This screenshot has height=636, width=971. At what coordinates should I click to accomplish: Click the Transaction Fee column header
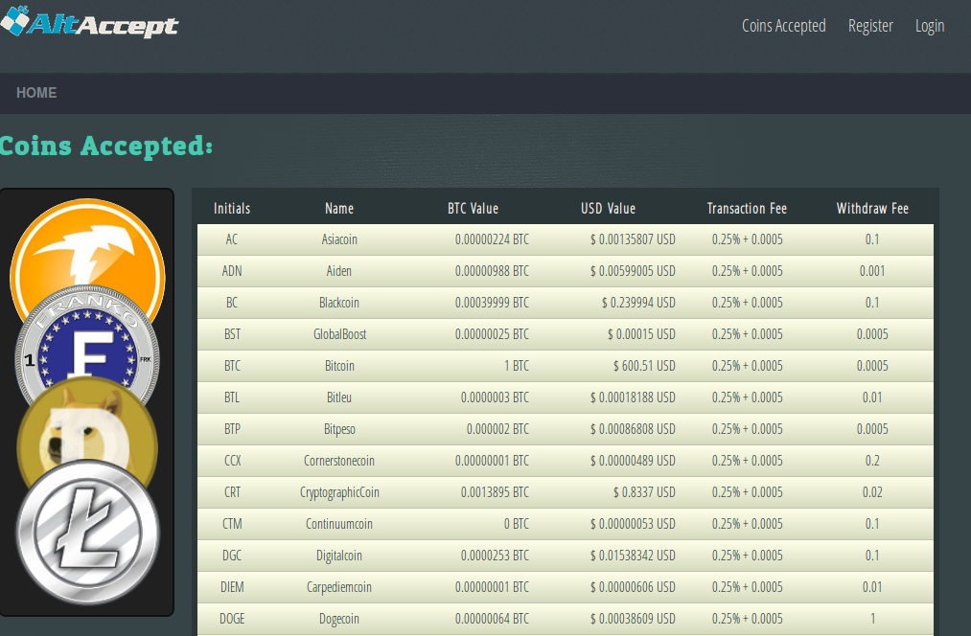click(747, 209)
